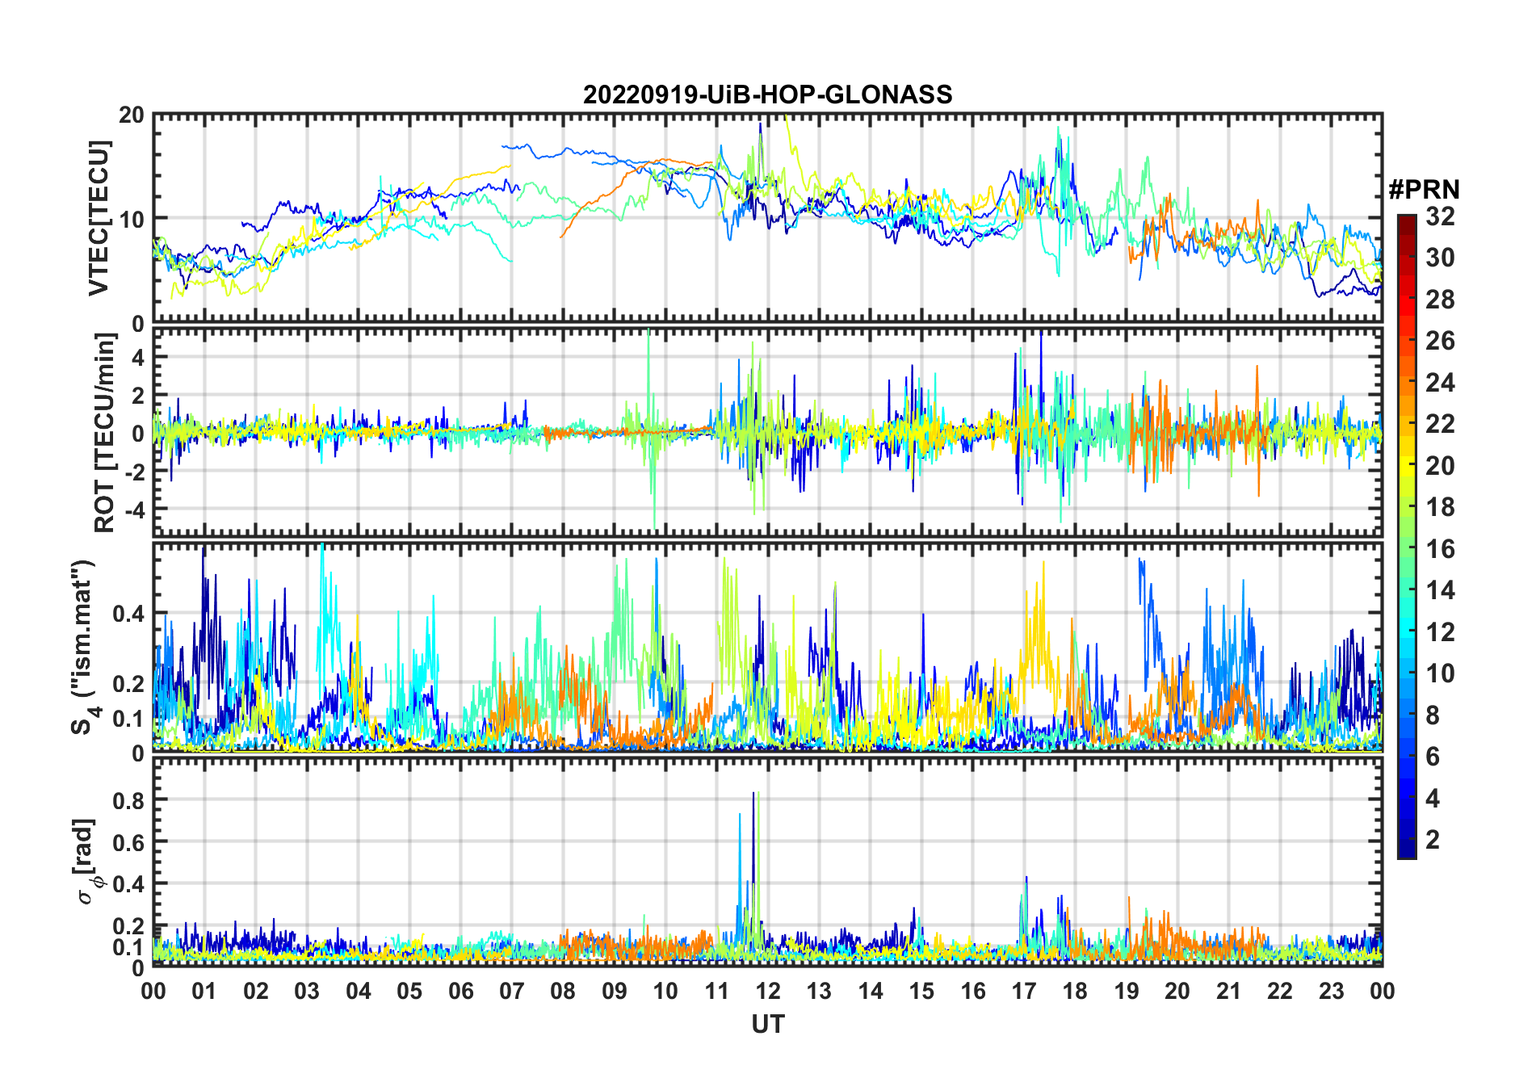
Task: Click the 23 tick on the UT axis
Action: click(x=1331, y=991)
